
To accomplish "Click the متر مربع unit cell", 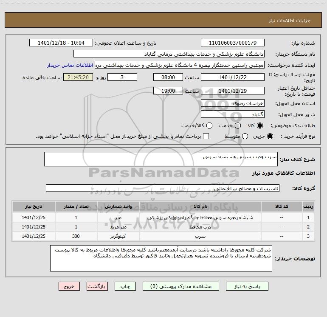I will click(x=118, y=227).
